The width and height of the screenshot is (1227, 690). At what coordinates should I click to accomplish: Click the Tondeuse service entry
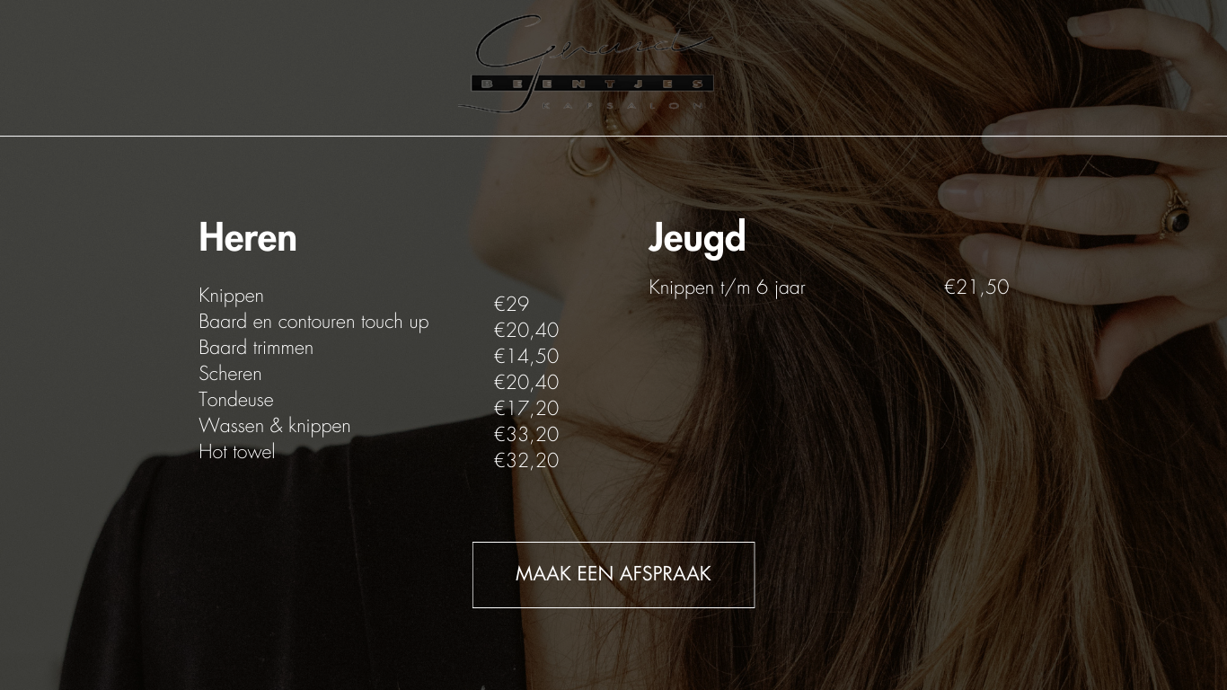(x=235, y=400)
